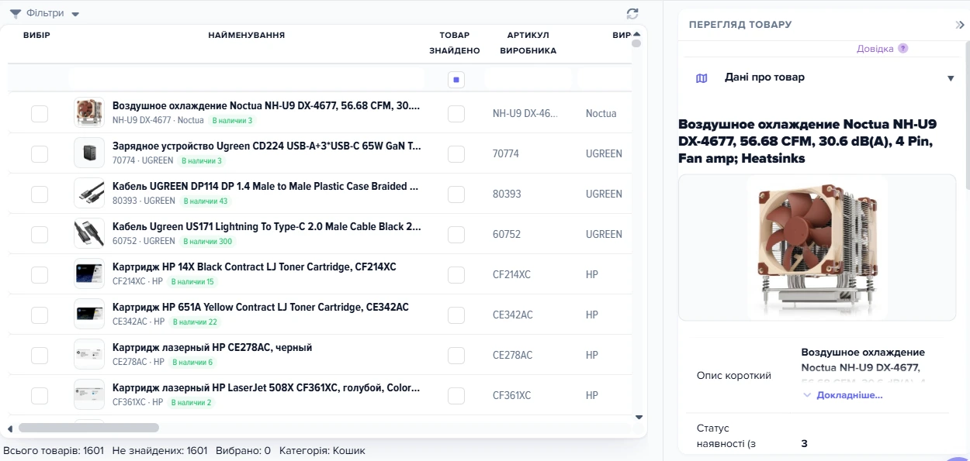Click the table scroll-up arrow
The width and height of the screenshot is (970, 461).
636,34
